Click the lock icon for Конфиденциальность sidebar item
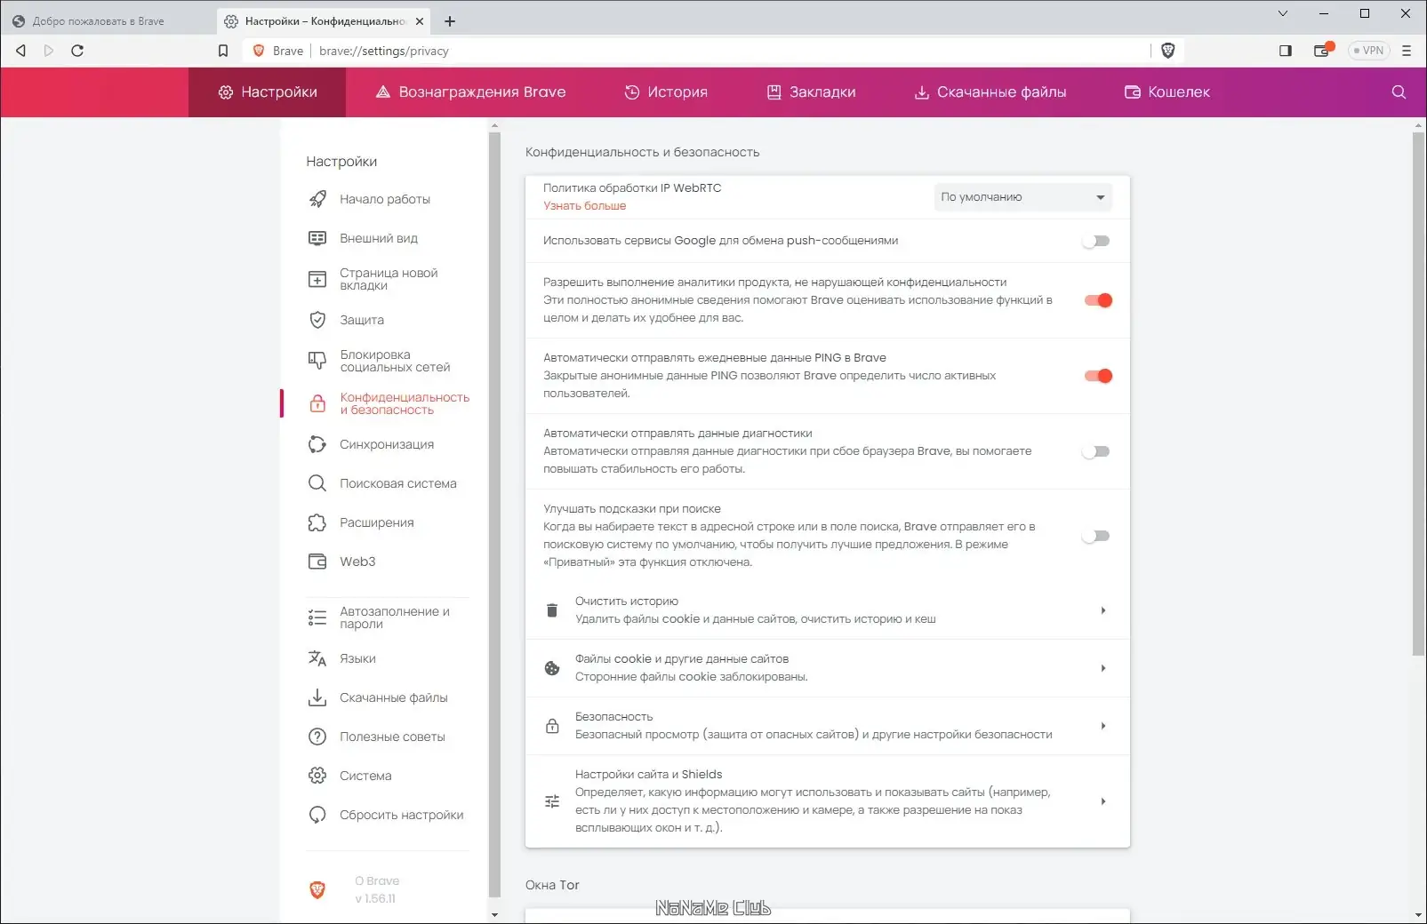Screen dimensions: 1427x924 317,403
